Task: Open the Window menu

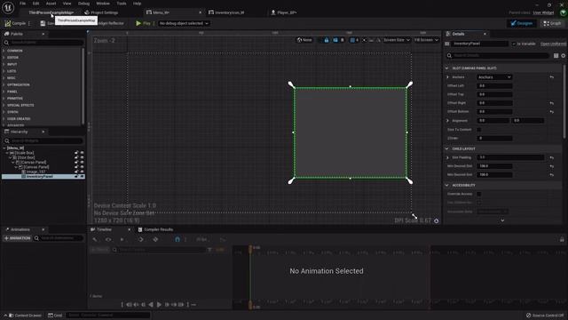Action: tap(103, 4)
